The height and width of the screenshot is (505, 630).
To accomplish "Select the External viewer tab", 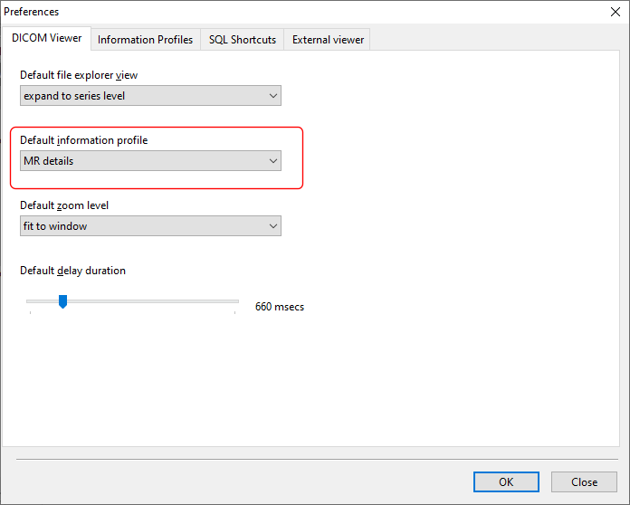I will [x=328, y=40].
